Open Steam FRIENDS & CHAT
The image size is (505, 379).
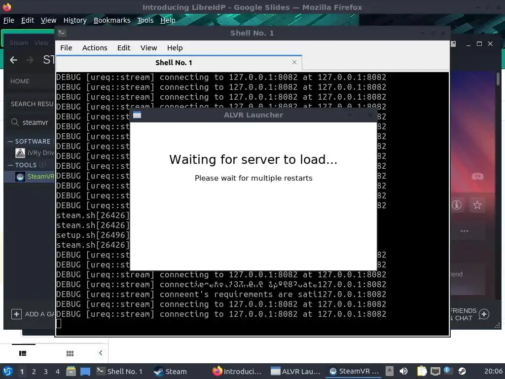pyautogui.click(x=463, y=314)
